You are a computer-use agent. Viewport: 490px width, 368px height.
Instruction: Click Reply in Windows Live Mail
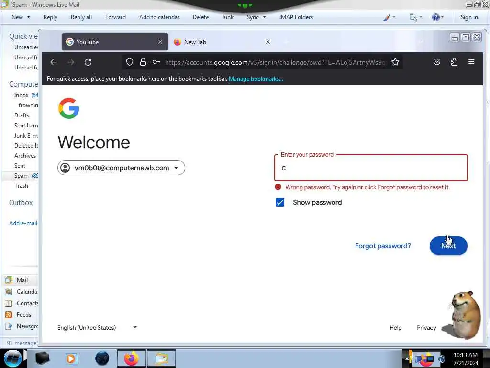pyautogui.click(x=50, y=17)
